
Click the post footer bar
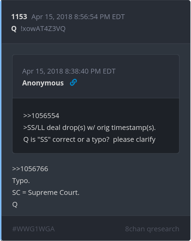click(96, 228)
